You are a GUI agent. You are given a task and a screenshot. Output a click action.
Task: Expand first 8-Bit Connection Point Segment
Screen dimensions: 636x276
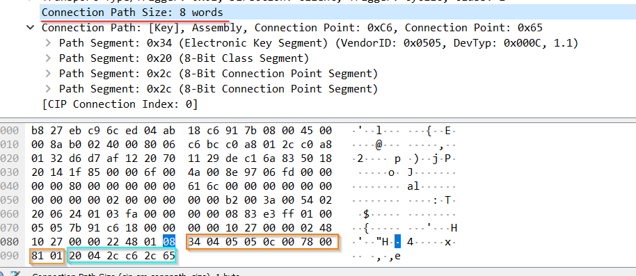pyautogui.click(x=48, y=74)
